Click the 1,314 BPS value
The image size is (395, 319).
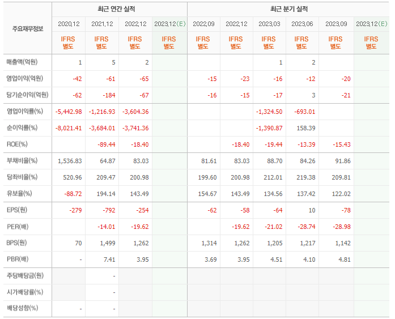(x=209, y=243)
